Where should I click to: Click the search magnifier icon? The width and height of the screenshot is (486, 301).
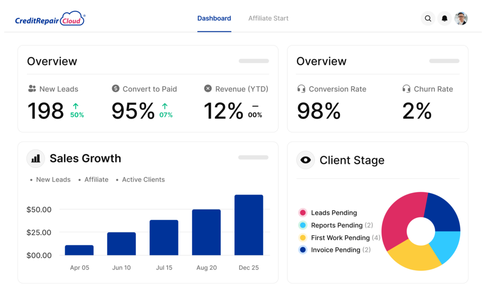point(428,18)
